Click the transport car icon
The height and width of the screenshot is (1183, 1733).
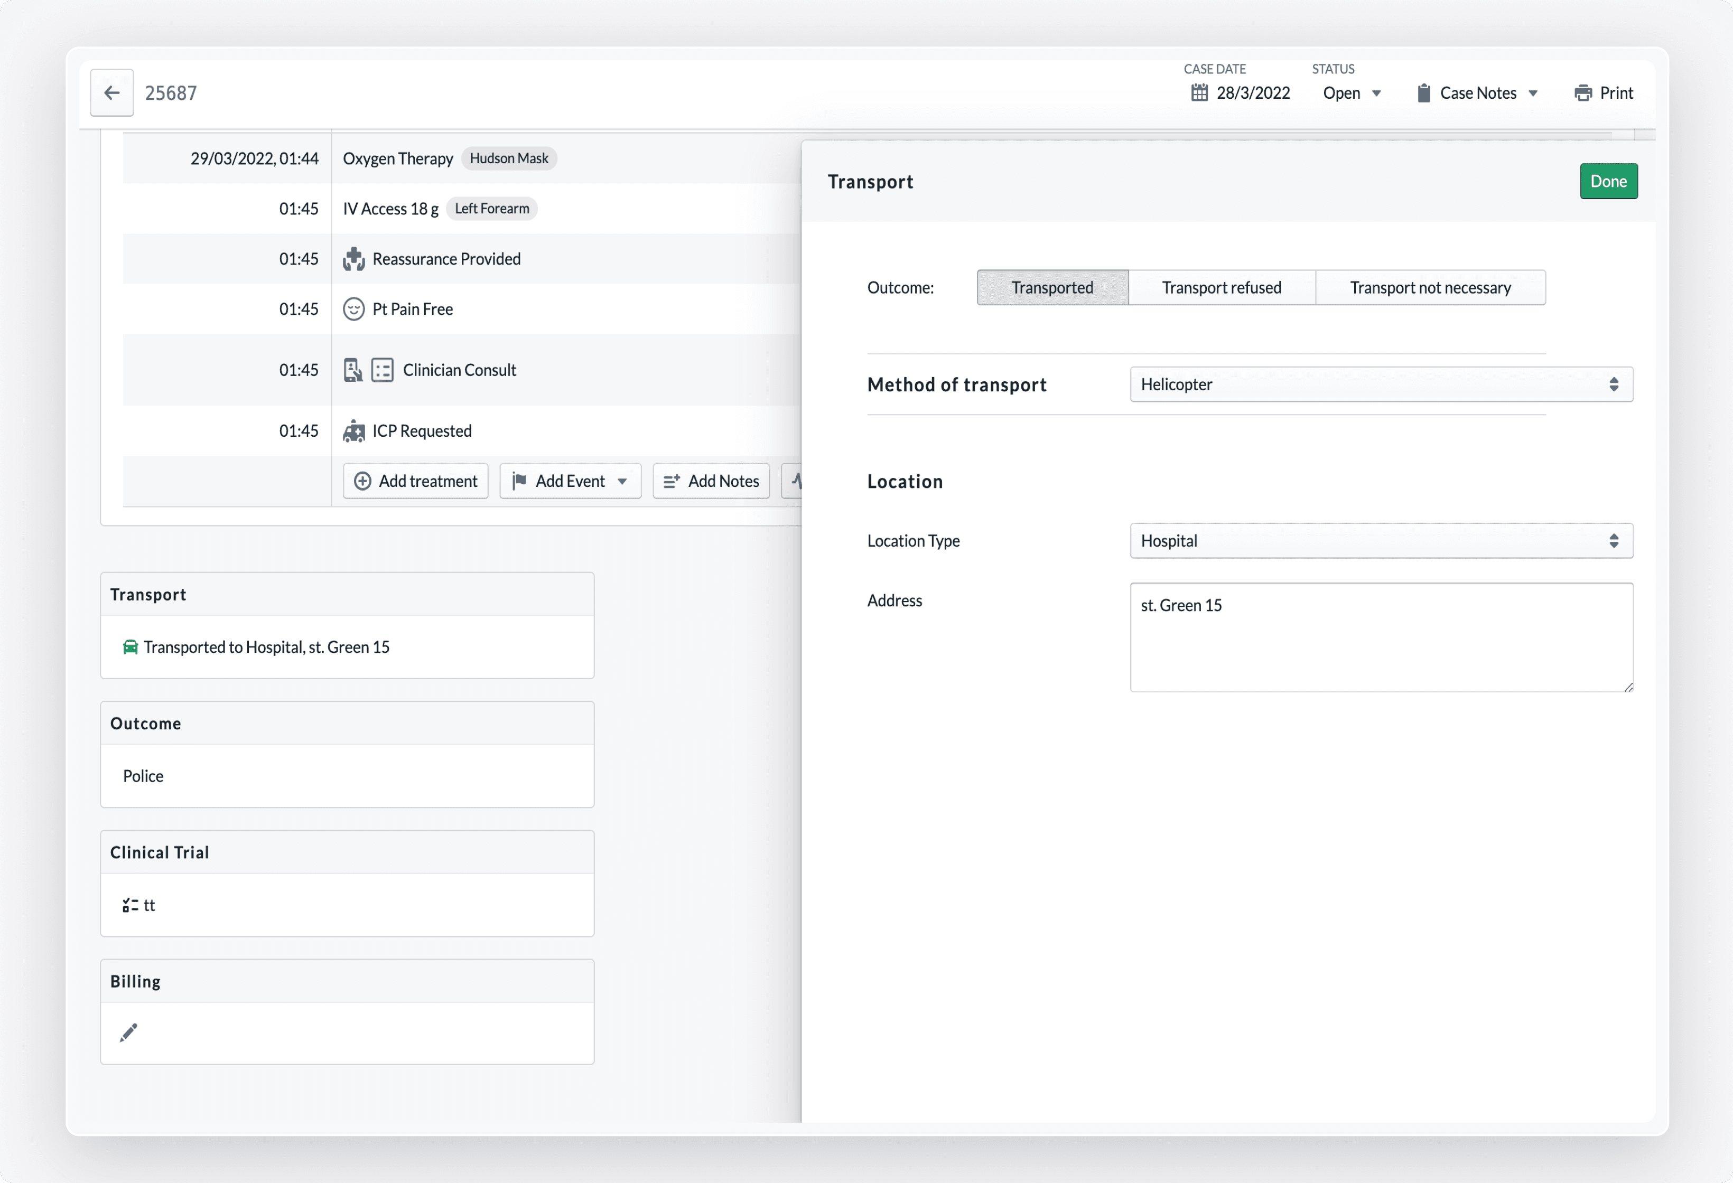pyautogui.click(x=131, y=647)
